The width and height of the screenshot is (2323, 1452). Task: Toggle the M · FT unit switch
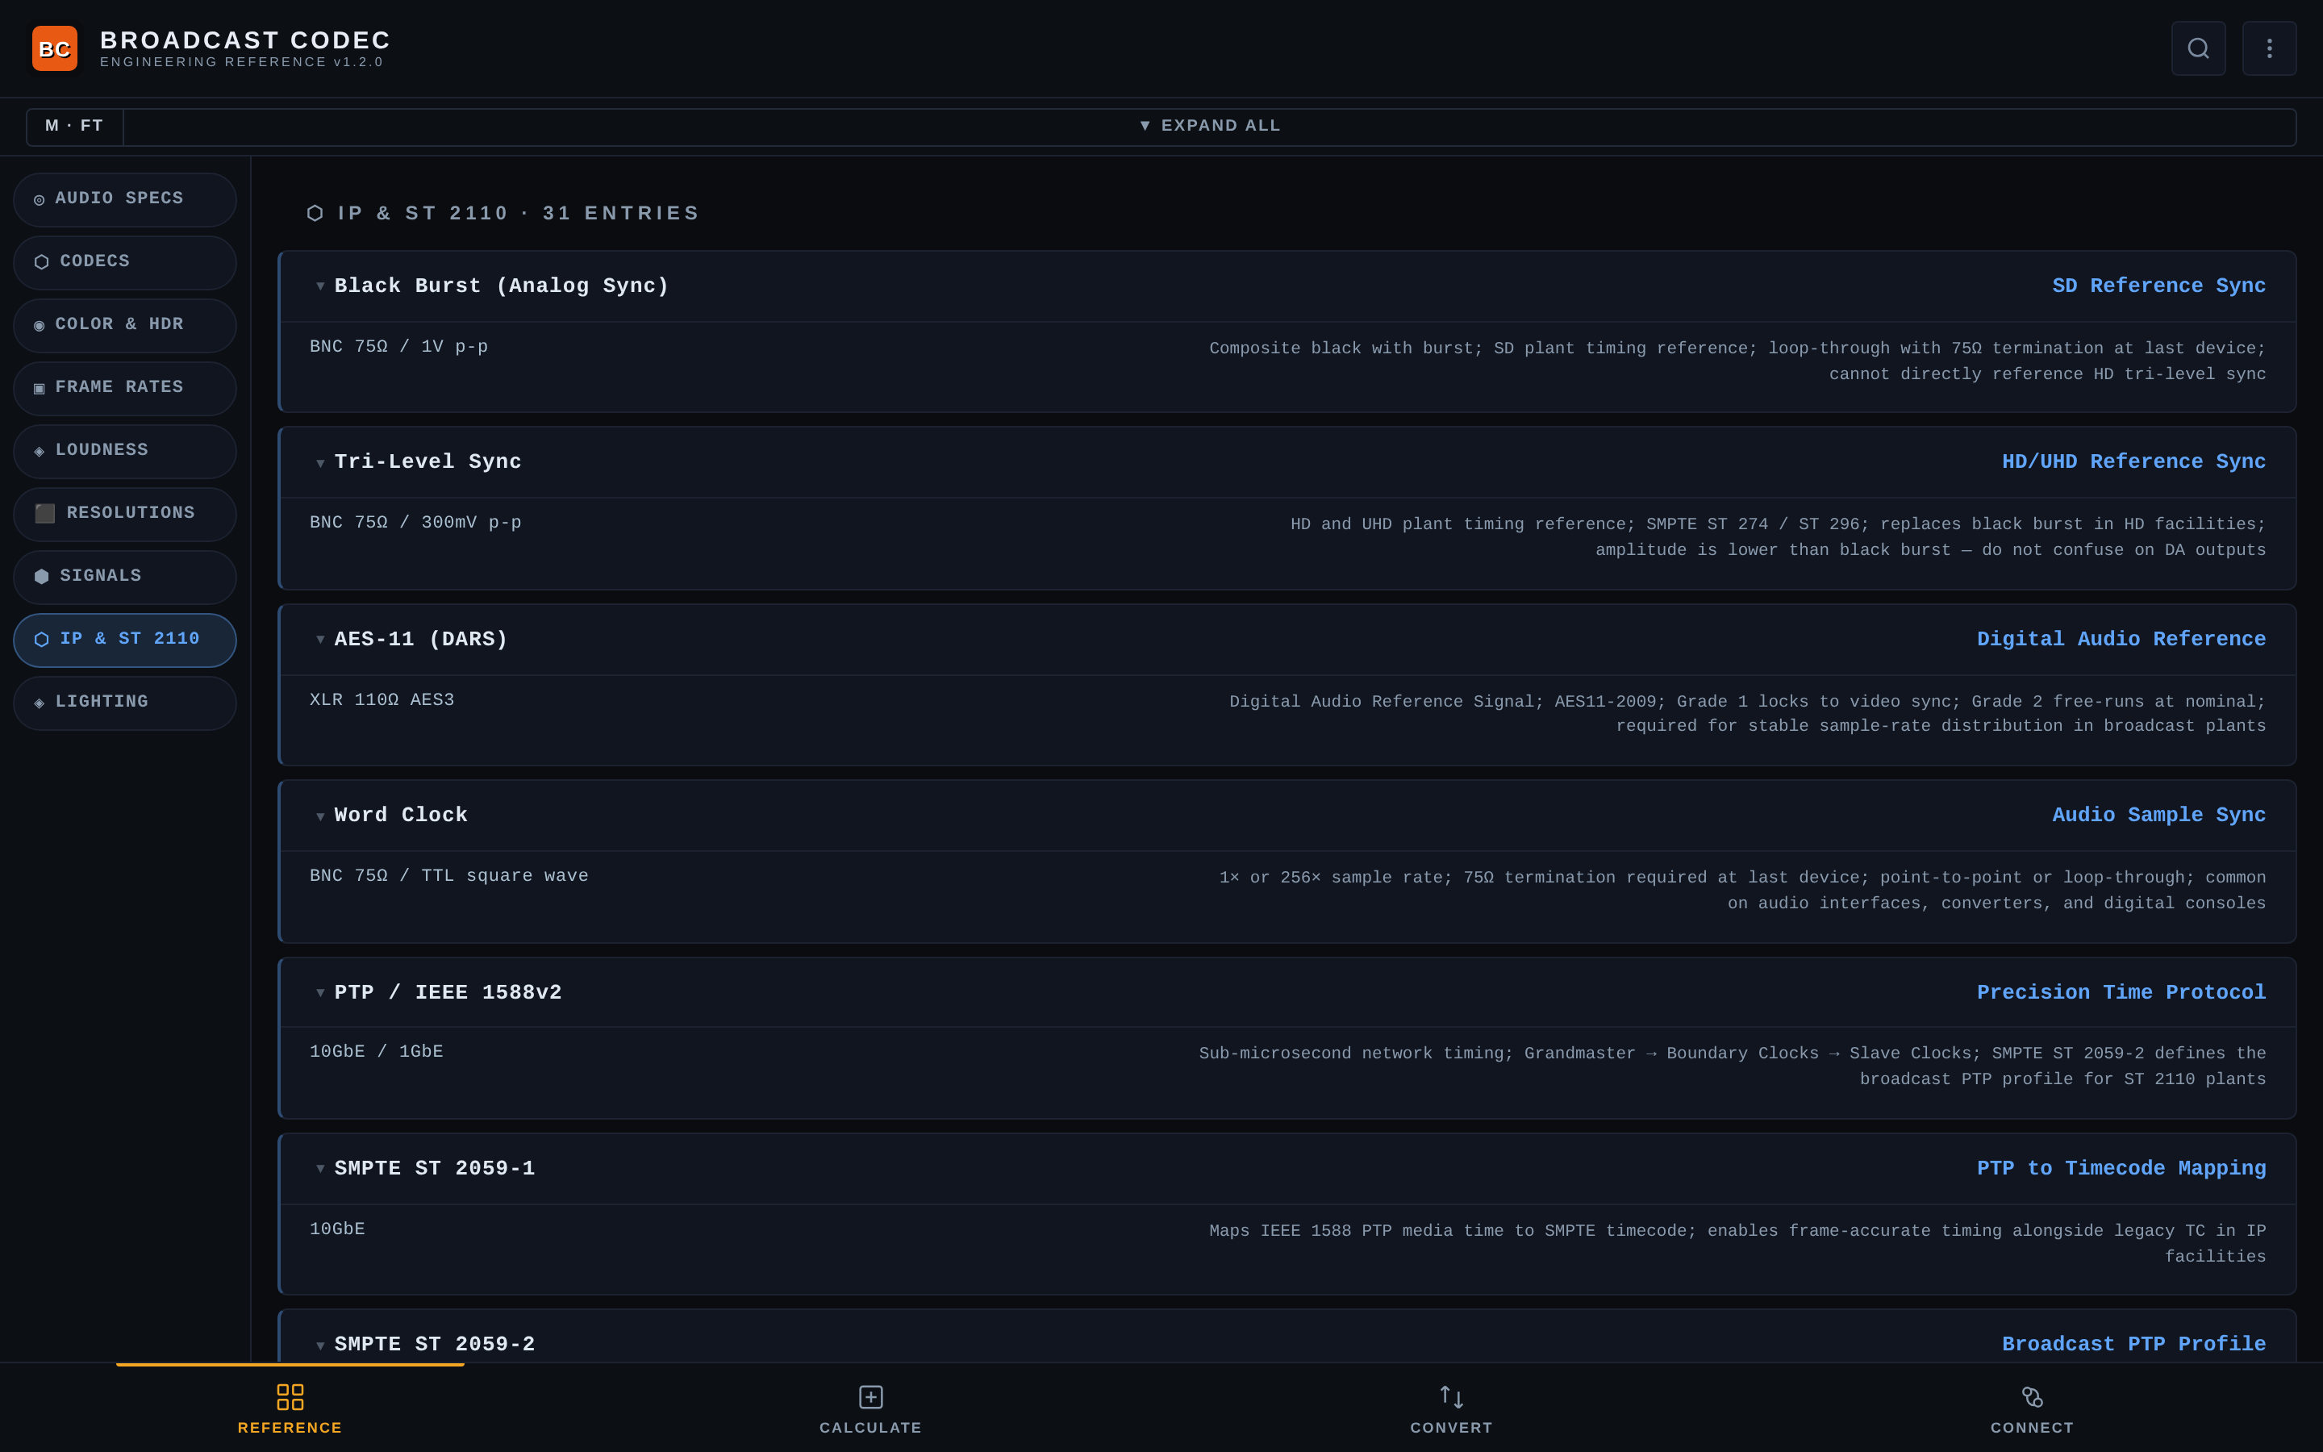point(75,126)
